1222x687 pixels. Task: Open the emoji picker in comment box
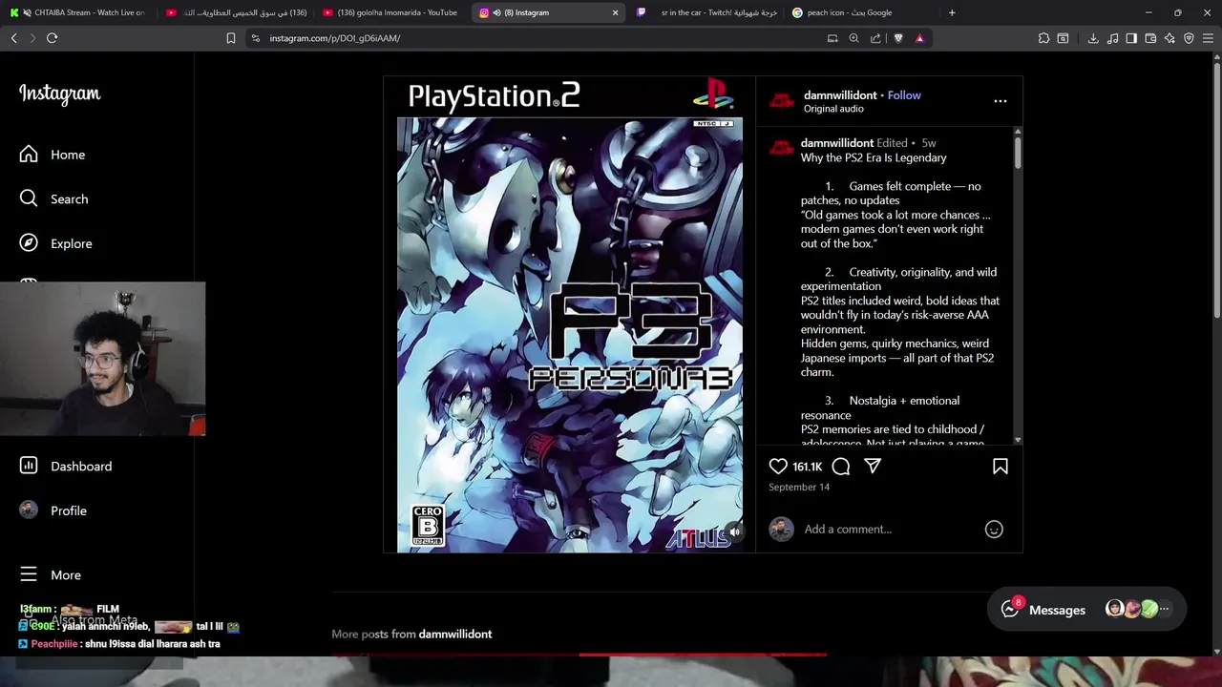[x=994, y=529]
